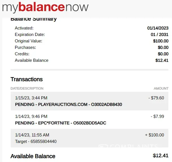Screen dimensions: 172x162
Task: Click the 01/14/2023 activation date value
Action: pos(158,28)
